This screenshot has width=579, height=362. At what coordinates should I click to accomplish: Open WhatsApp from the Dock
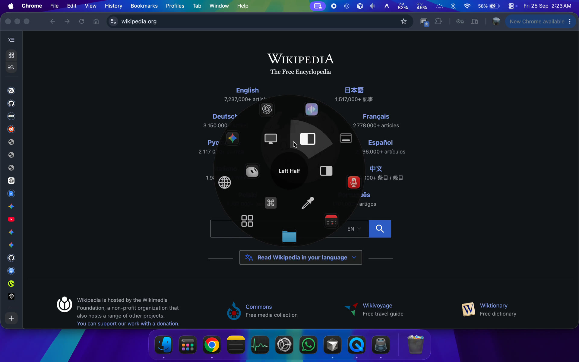coord(308,345)
